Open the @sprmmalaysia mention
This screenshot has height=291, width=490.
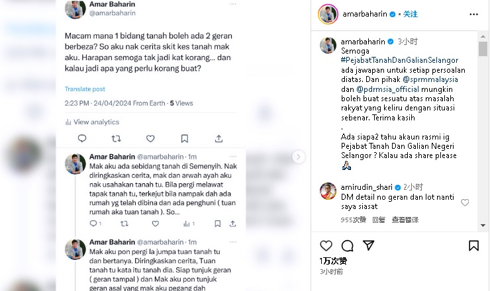[430, 79]
